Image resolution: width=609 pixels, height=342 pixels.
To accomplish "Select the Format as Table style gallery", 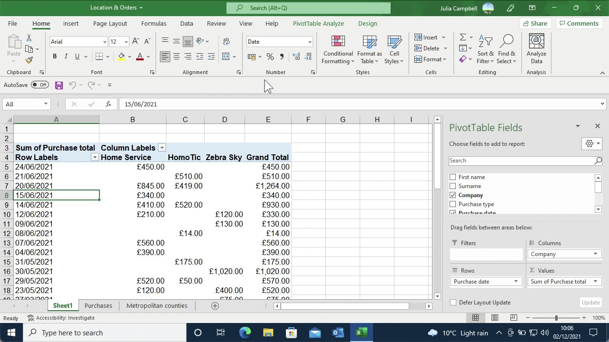I will (370, 49).
